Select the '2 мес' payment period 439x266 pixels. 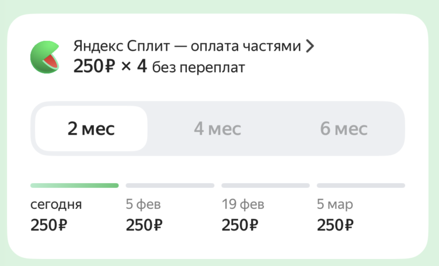click(x=91, y=129)
